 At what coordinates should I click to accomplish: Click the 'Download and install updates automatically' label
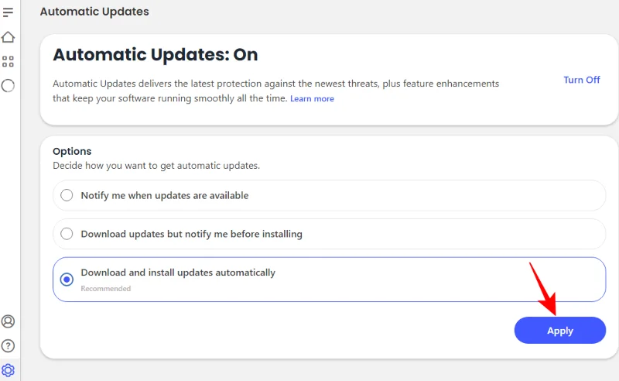(x=178, y=273)
